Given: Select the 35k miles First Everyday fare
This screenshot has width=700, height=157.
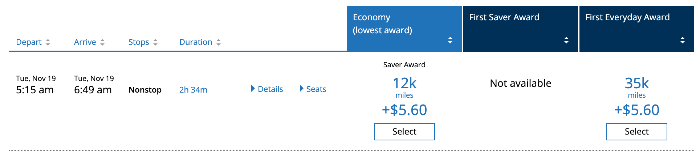Looking at the screenshot, I should [x=636, y=132].
